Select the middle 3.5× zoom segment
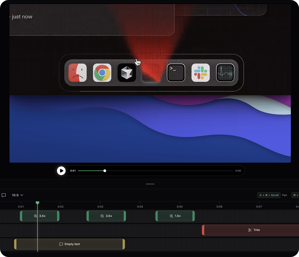299x257 pixels. click(x=106, y=216)
